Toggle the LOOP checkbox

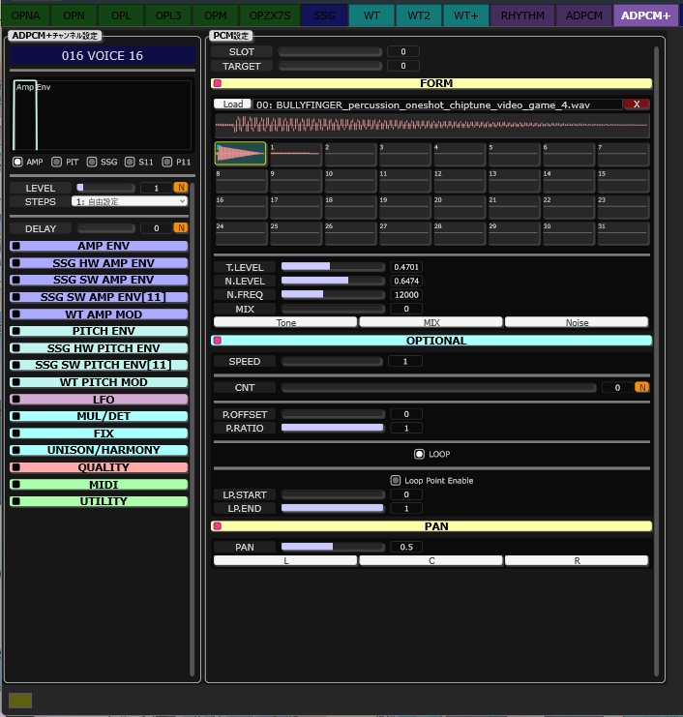click(x=419, y=454)
